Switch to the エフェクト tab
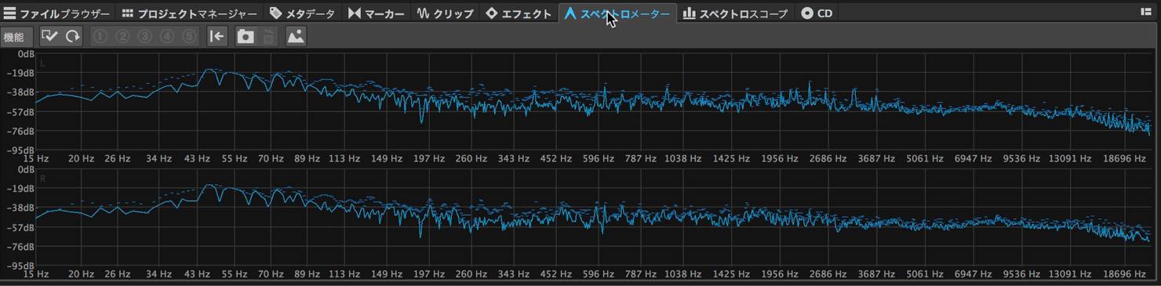Screen dimensions: 1161x286 (x=519, y=13)
